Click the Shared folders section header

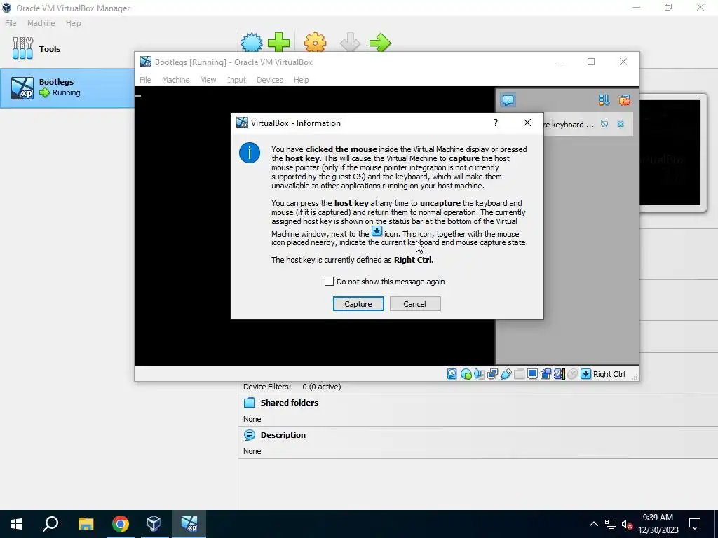pyautogui.click(x=290, y=403)
